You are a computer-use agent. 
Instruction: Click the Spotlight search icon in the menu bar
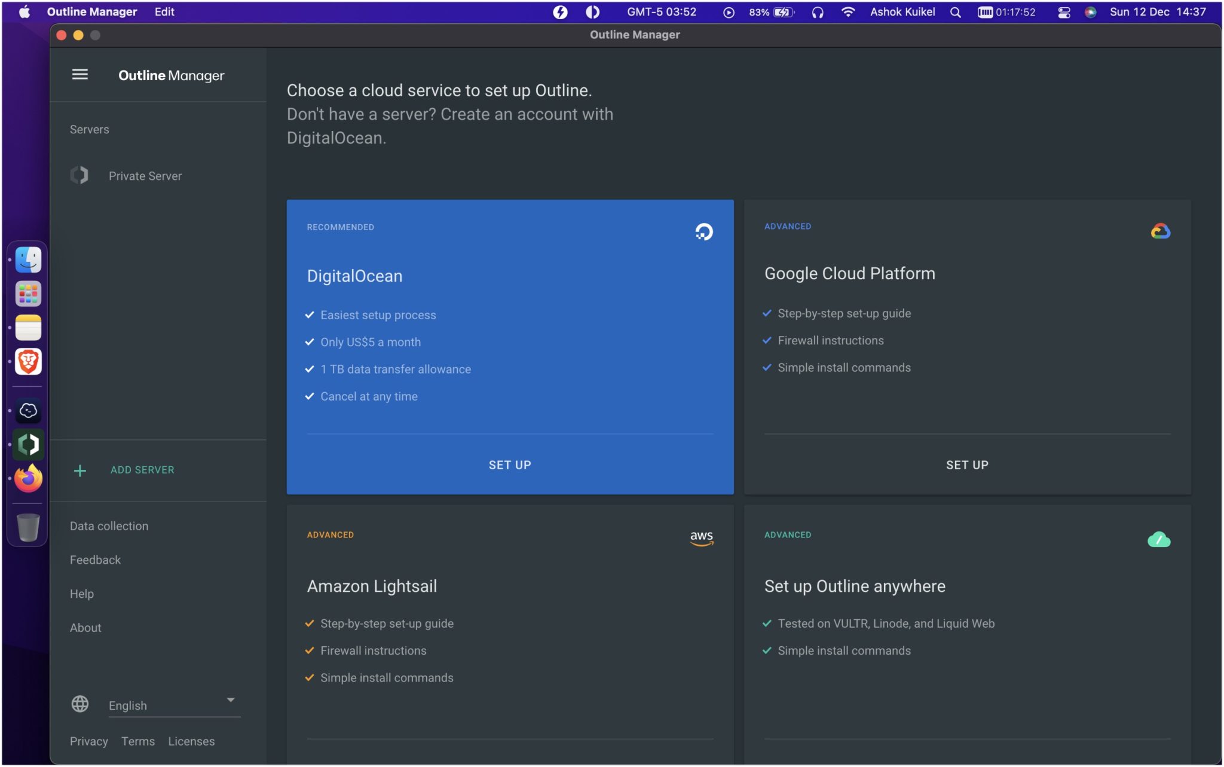tap(954, 11)
